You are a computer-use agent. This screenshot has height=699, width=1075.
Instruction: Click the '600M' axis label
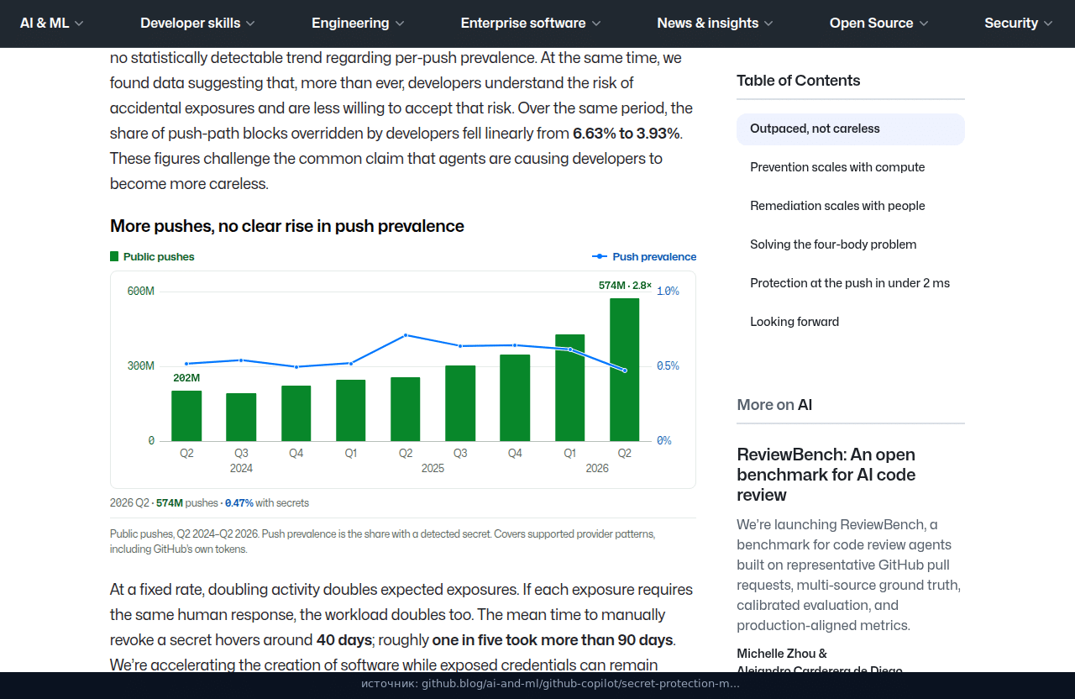[140, 292]
